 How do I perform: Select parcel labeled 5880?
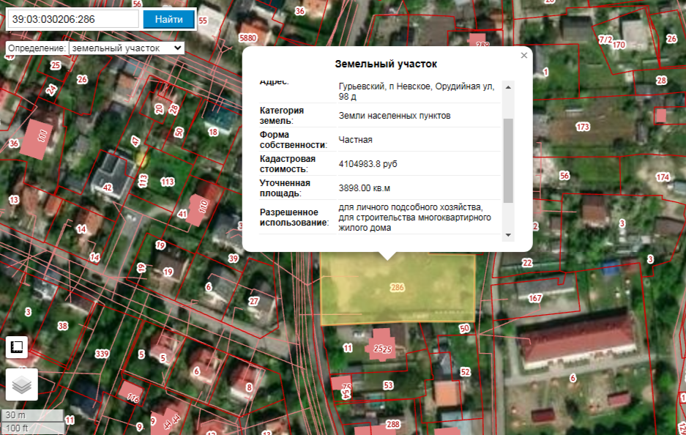click(x=247, y=37)
